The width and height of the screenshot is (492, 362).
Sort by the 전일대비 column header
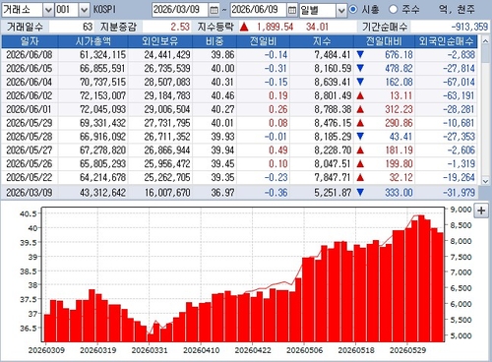pyautogui.click(x=384, y=41)
